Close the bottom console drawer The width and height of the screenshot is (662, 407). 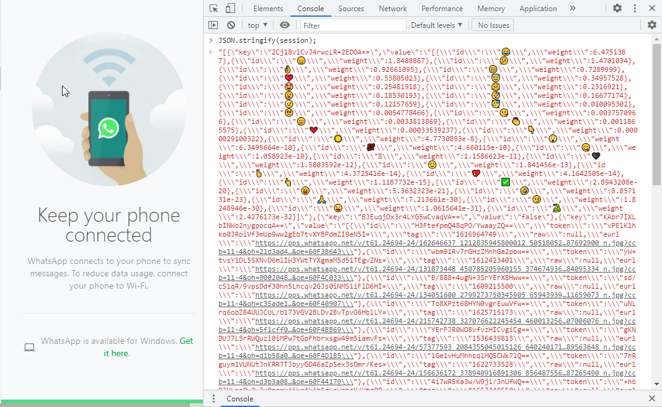652,398
